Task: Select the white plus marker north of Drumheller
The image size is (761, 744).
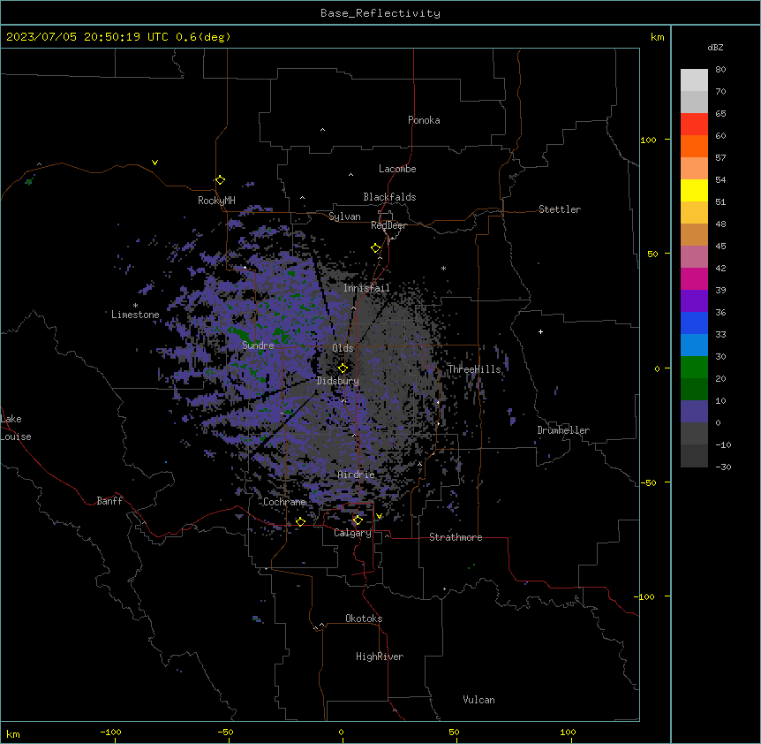Action: coord(540,331)
